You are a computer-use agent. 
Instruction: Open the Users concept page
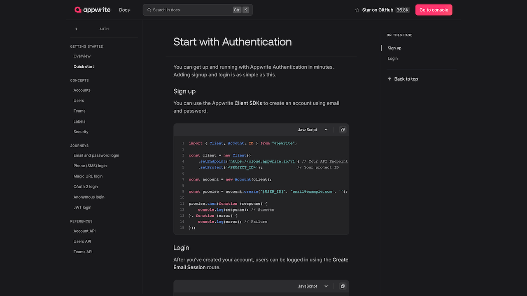pyautogui.click(x=79, y=101)
